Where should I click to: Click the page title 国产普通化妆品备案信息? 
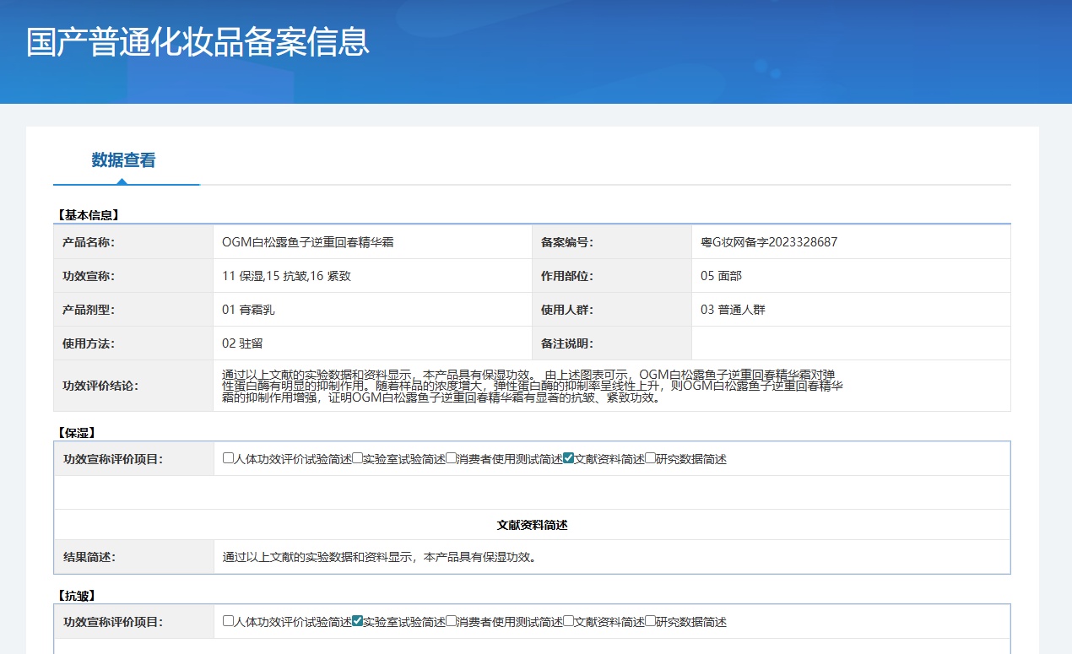coord(198,42)
